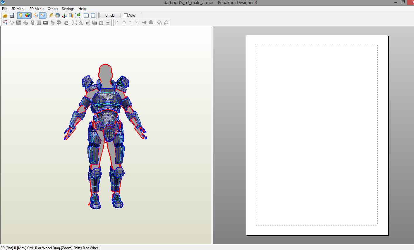Open the File menu

5,9
